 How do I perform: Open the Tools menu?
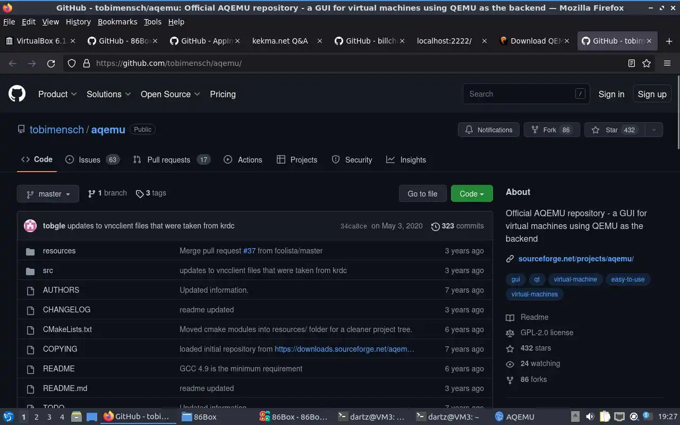pyautogui.click(x=152, y=22)
